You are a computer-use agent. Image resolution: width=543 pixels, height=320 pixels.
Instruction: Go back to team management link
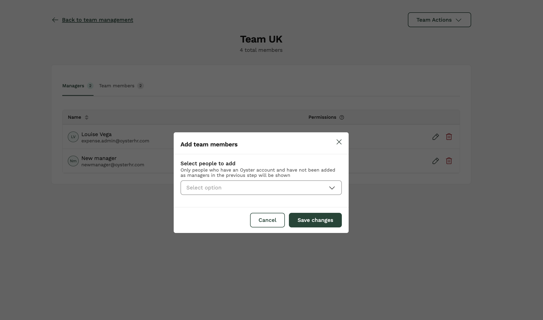click(98, 20)
